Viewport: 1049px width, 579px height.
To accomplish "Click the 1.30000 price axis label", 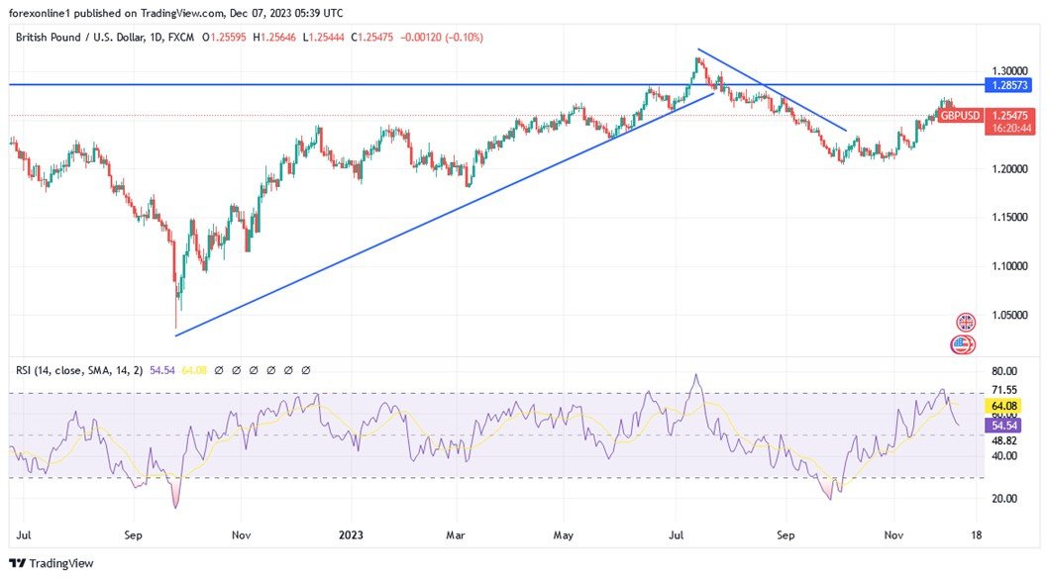I will pyautogui.click(x=1009, y=71).
